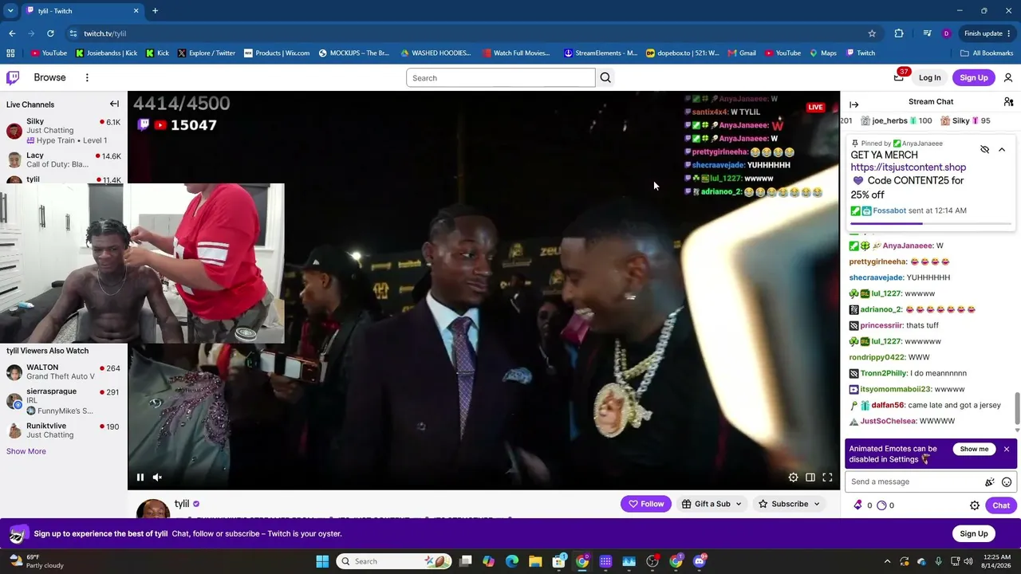This screenshot has width=1021, height=574.
Task: Click the Show More link
Action: [x=26, y=451]
